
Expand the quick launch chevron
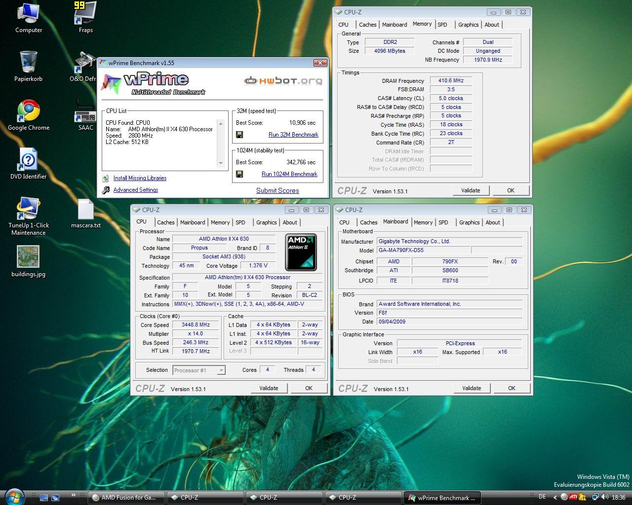[x=74, y=495]
